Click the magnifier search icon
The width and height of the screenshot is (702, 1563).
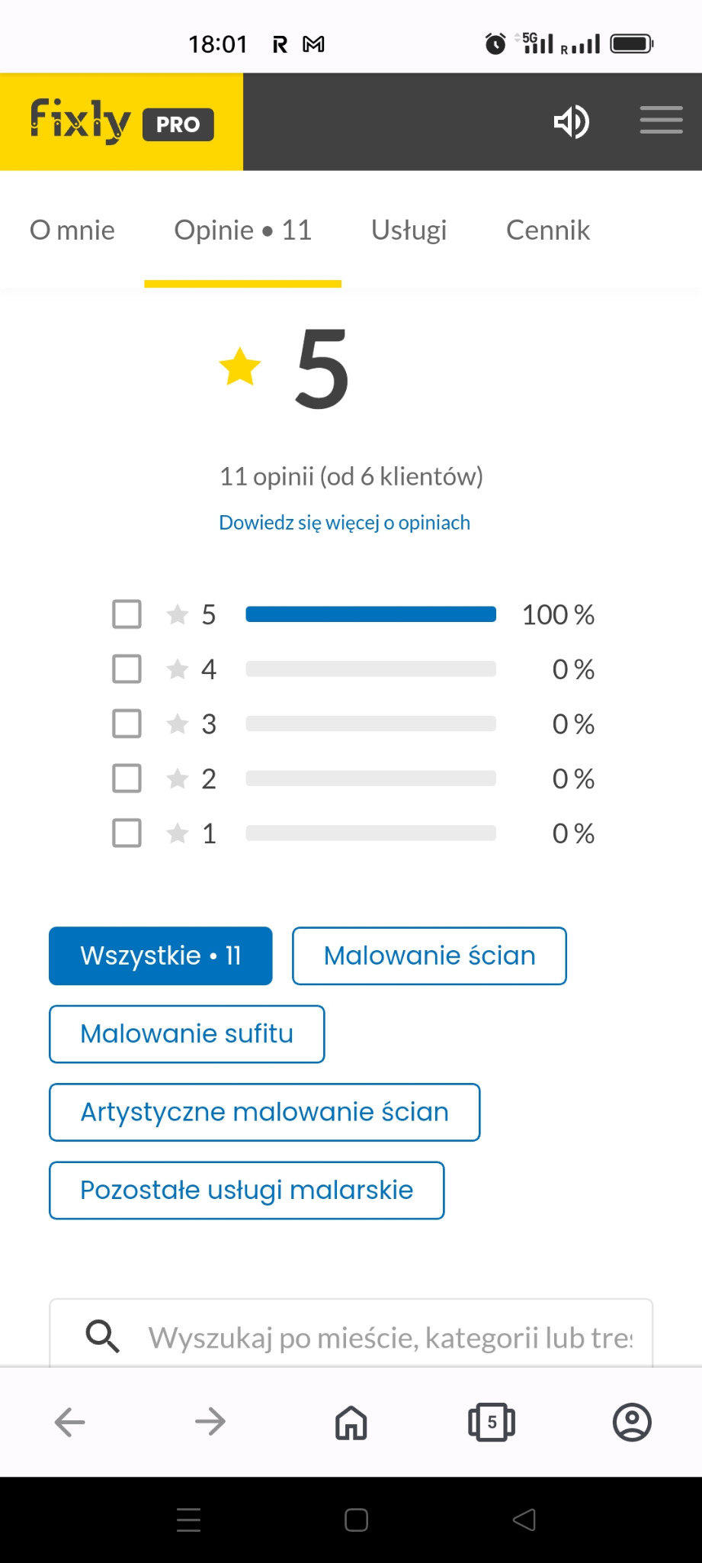click(102, 1336)
